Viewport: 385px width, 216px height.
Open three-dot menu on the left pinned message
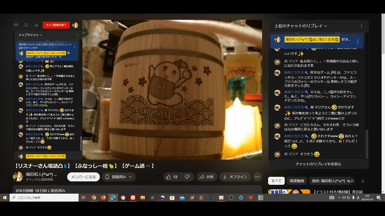point(75,46)
